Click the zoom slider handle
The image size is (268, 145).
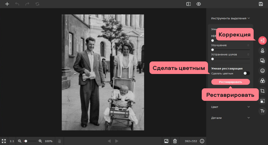(x=26, y=141)
